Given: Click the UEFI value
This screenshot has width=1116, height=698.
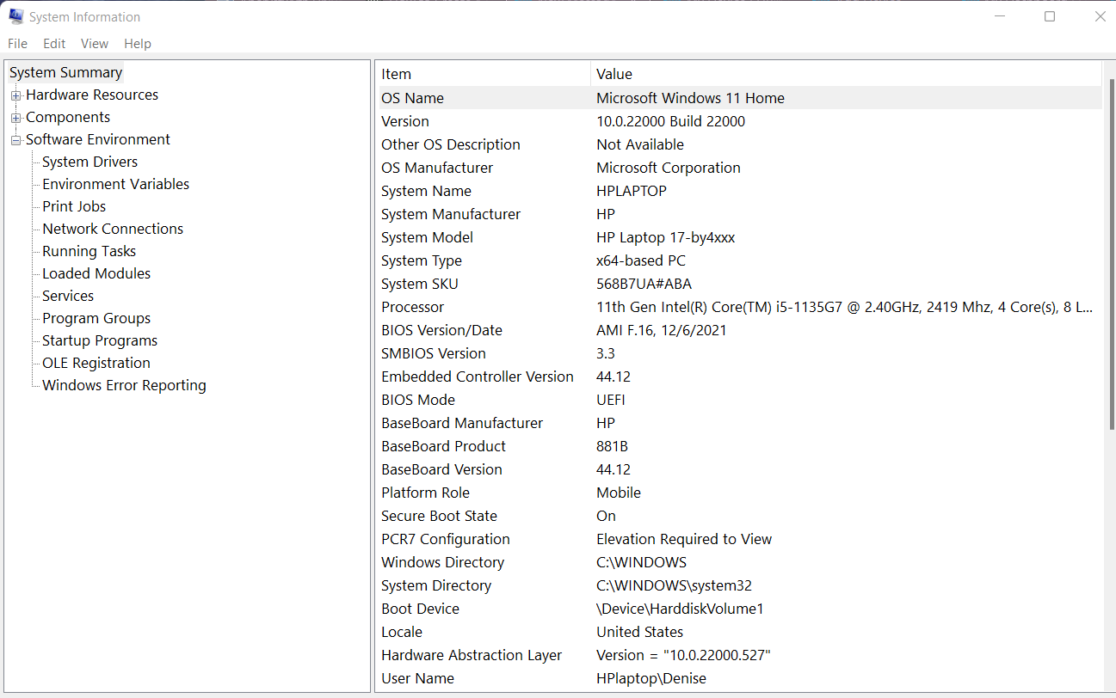Looking at the screenshot, I should pyautogui.click(x=611, y=400).
